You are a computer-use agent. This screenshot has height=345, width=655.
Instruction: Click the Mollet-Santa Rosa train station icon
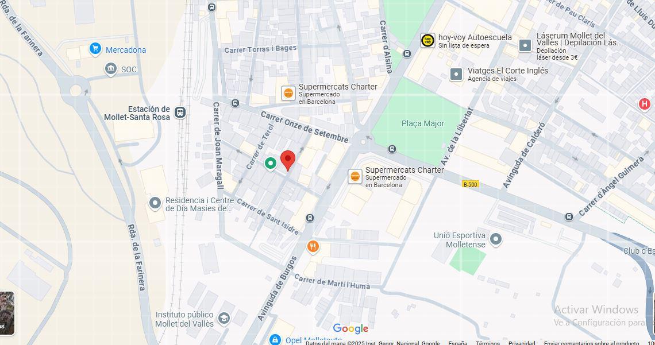[180, 112]
